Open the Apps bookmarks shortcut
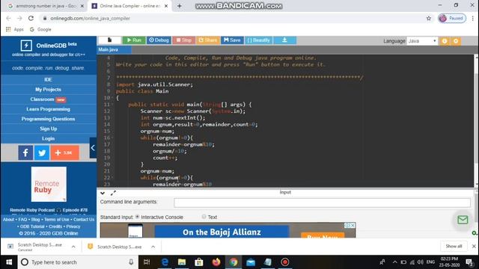This screenshot has height=269, width=479. click(15, 30)
